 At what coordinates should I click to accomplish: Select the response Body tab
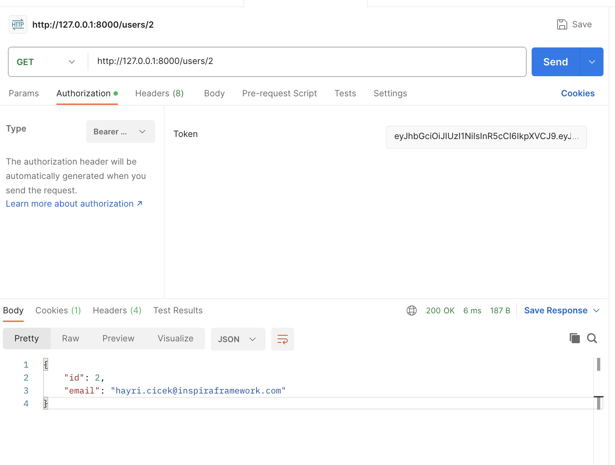pos(13,310)
